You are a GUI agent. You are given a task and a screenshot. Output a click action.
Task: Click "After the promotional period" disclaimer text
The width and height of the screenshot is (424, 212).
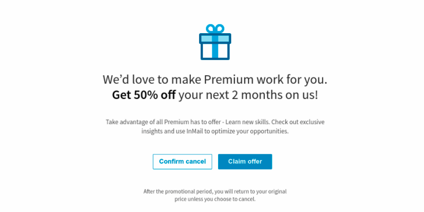[179, 191]
